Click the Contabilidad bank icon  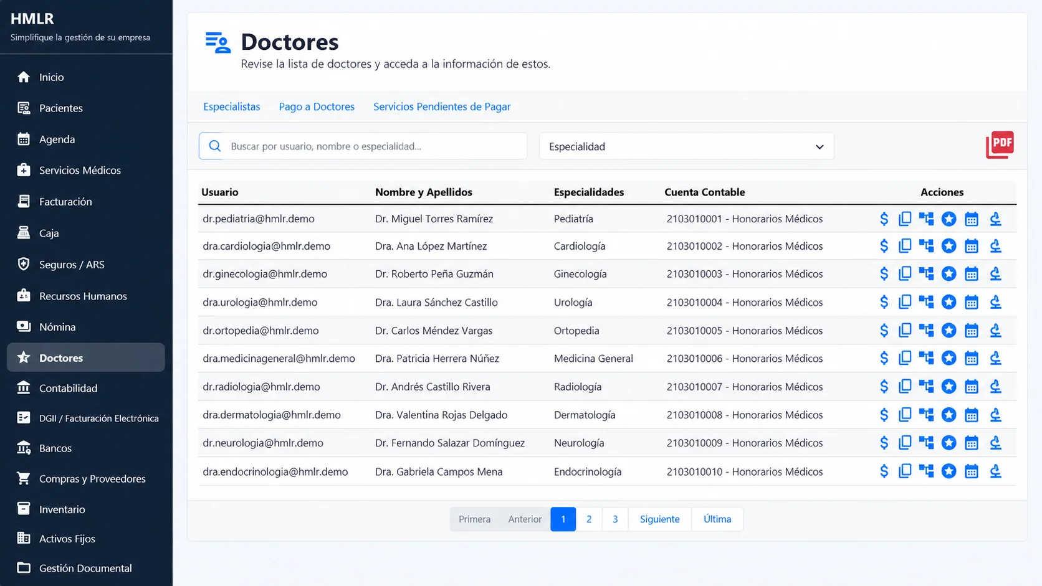click(24, 387)
